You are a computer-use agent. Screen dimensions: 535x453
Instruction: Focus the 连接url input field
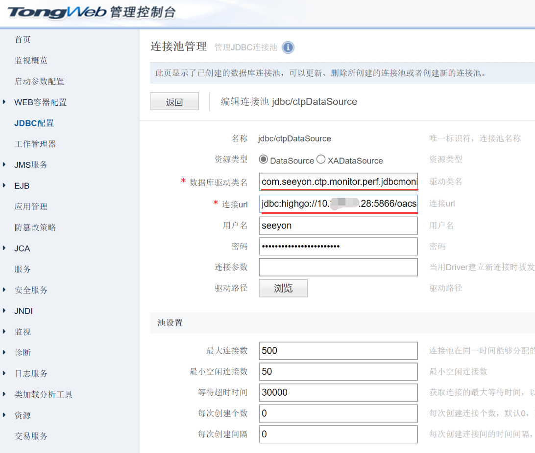tap(338, 204)
